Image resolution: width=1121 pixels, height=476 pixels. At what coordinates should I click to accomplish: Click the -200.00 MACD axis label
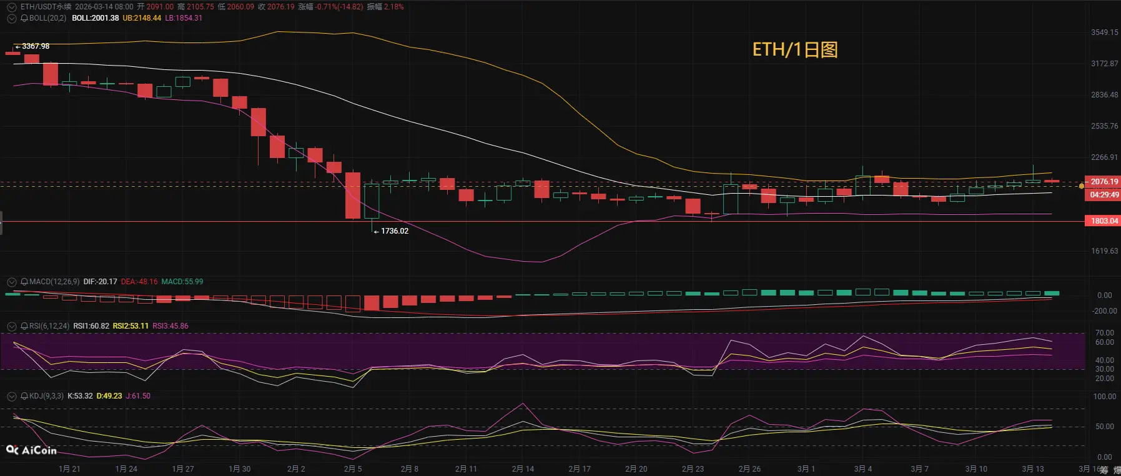[x=1105, y=311]
